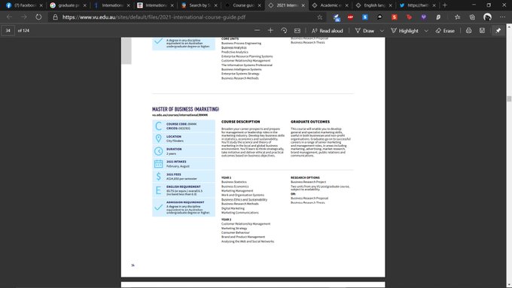Open Draw tool options dropdown
512x288 pixels.
coord(382,31)
